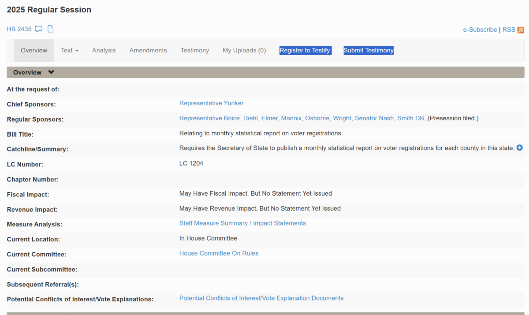Click the comment bubble icon beside HB 2435
The width and height of the screenshot is (529, 315).
(39, 29)
